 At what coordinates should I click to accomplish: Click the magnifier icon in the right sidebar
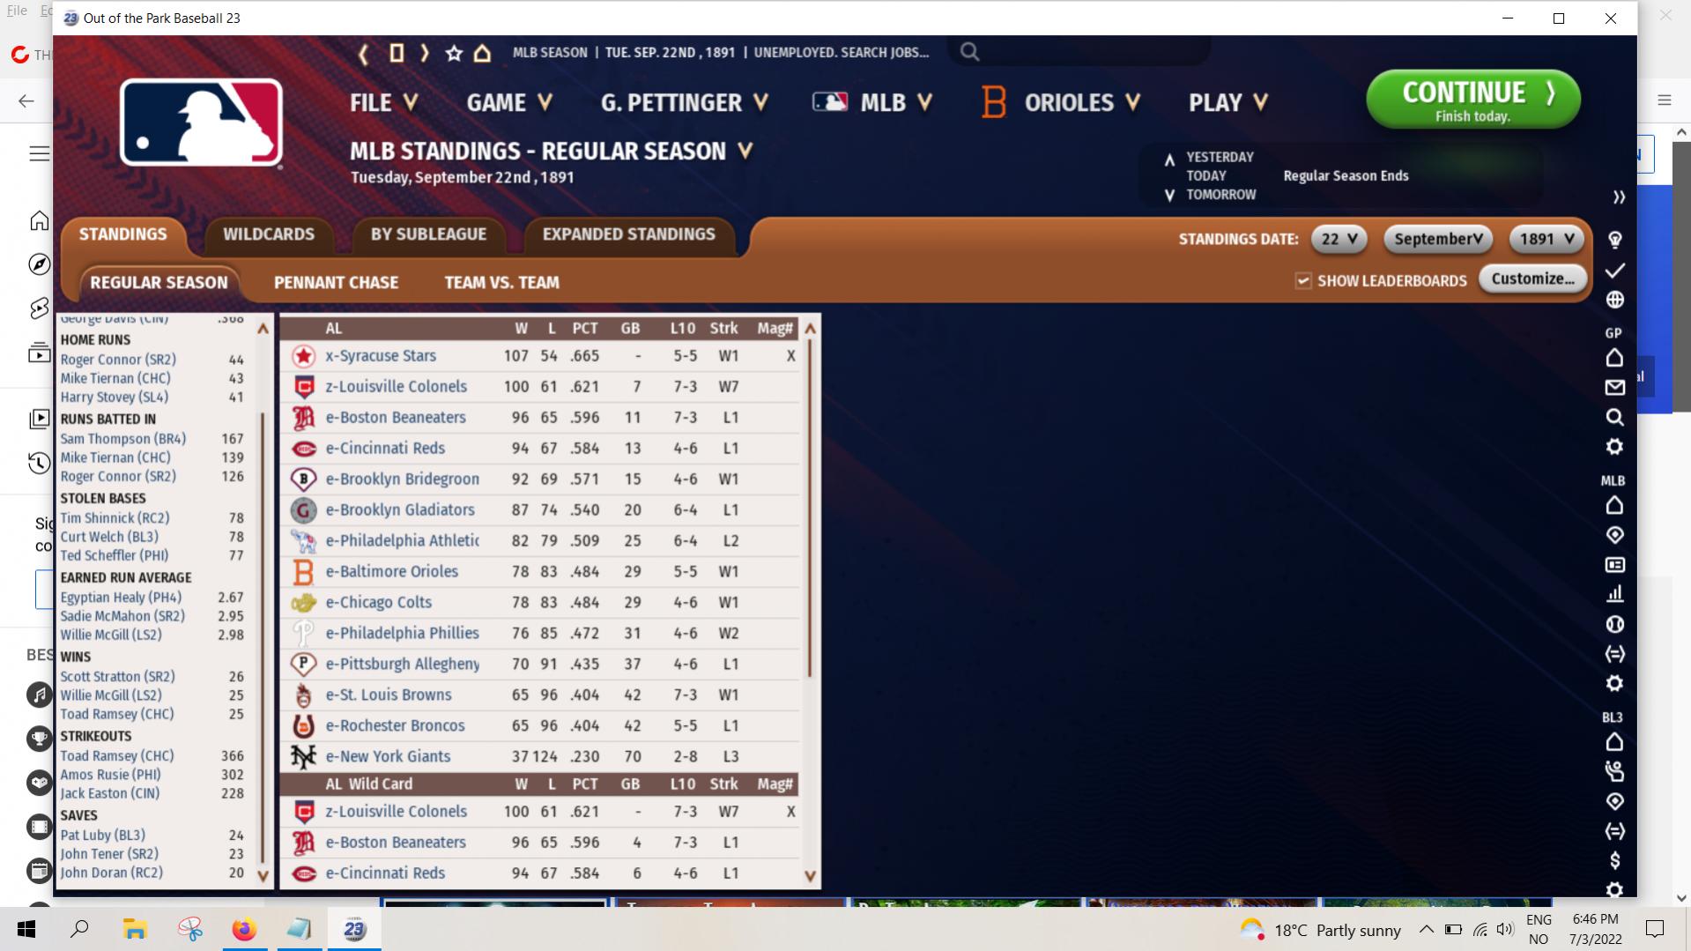[1614, 417]
